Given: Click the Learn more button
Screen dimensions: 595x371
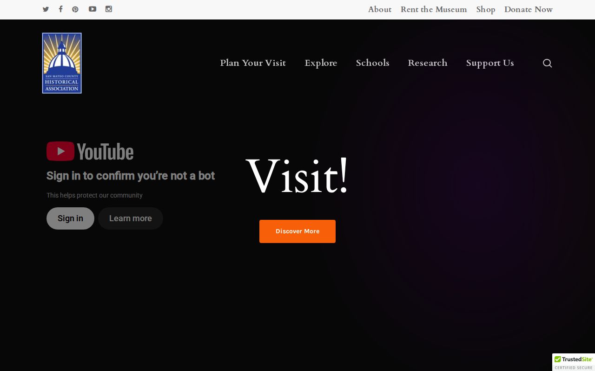Looking at the screenshot, I should [x=131, y=218].
